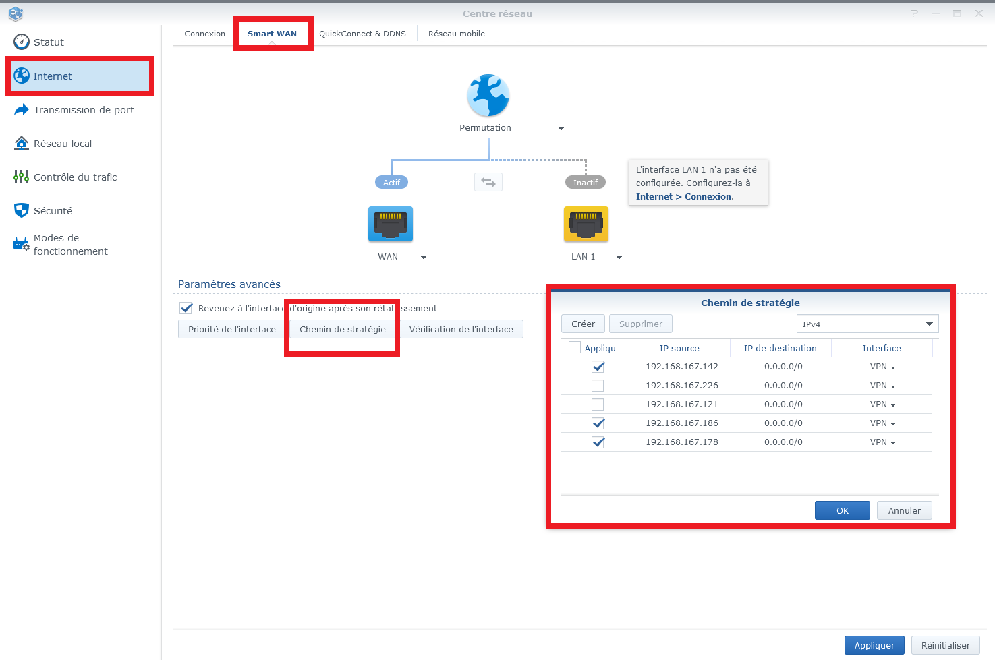The height and width of the screenshot is (660, 995).
Task: Toggle Revenez à l'interface d'origine checkbox
Action: pyautogui.click(x=186, y=308)
